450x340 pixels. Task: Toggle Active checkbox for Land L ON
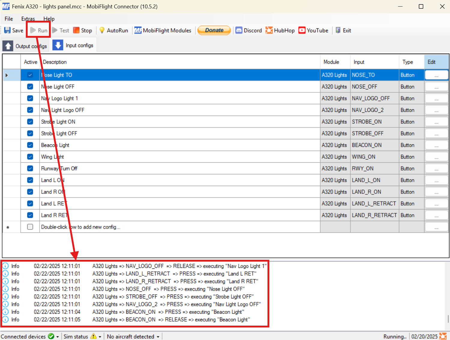30,180
